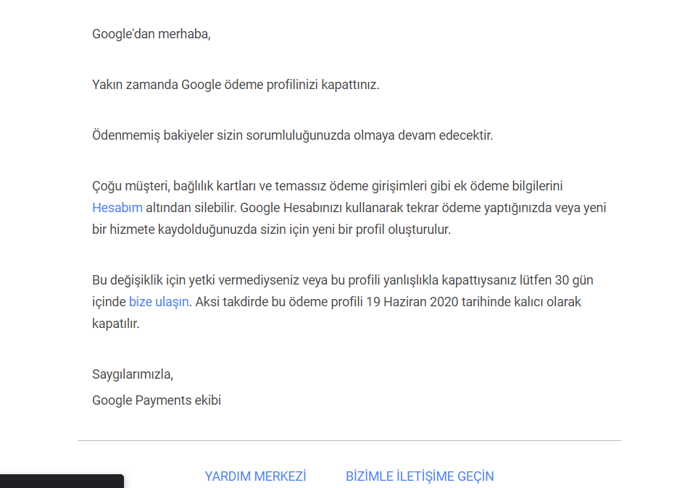Click the 'Saygılarımızla,' closing line
Viewport: 690px width, 488px height.
[x=133, y=374]
